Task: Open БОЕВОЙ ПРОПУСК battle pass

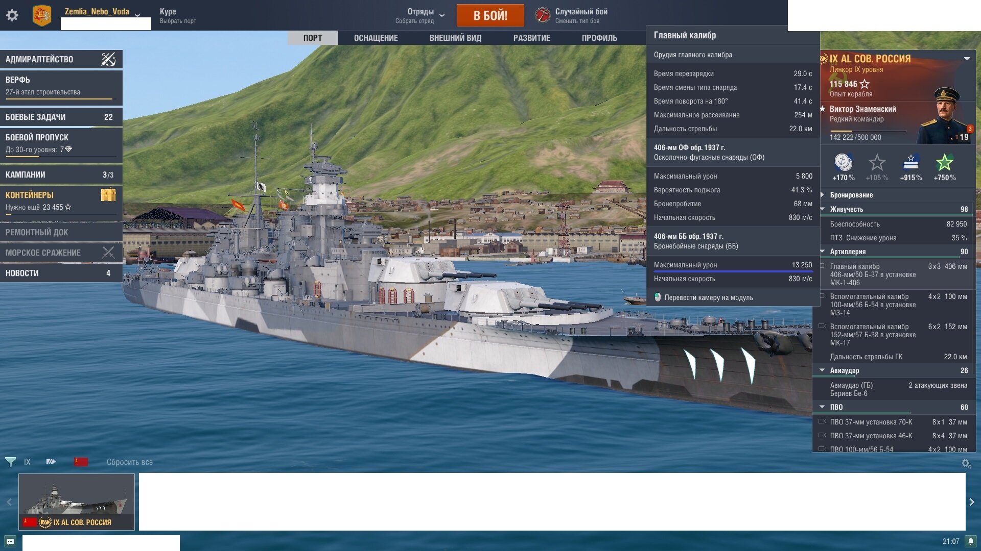Action: pyautogui.click(x=61, y=144)
